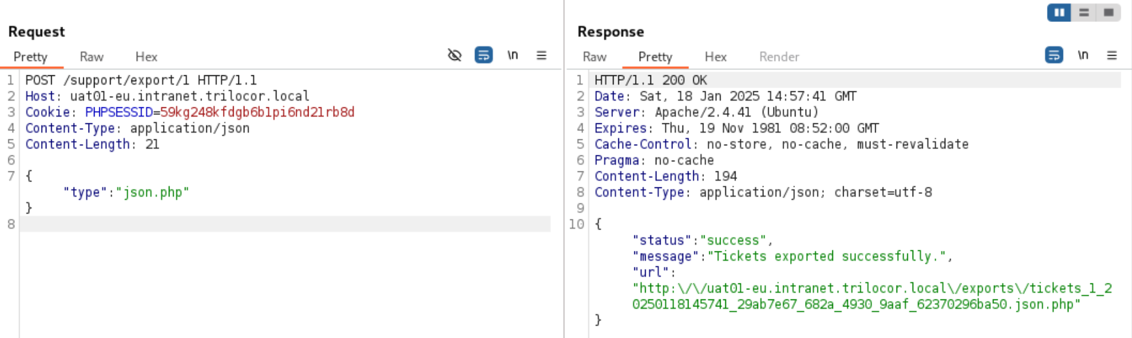Open the Response Hex tab
The height and width of the screenshot is (338, 1132).
tap(716, 57)
